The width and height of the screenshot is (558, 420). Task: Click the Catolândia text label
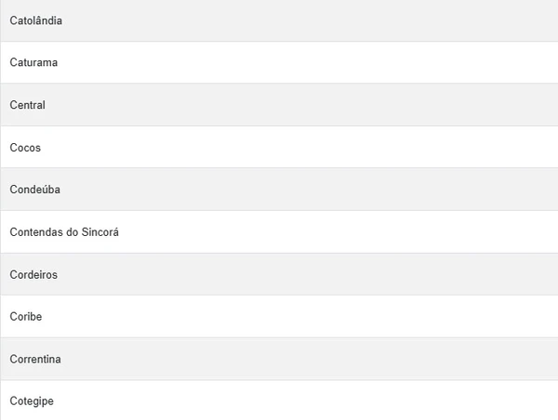[36, 20]
